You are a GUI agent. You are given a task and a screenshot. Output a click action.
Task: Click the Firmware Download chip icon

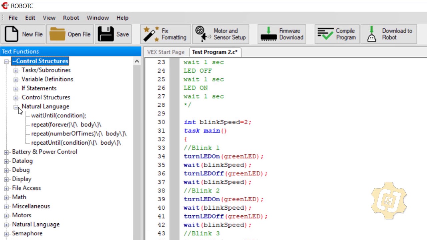pos(269,34)
